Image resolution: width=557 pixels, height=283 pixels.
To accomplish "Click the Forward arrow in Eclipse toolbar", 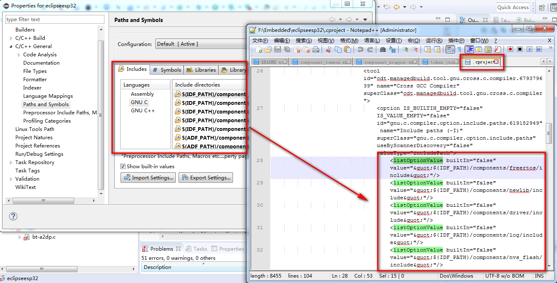I will click(413, 7).
